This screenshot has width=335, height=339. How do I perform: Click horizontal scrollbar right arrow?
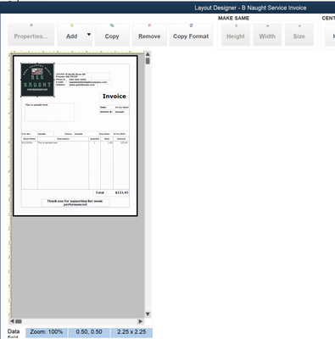tap(140, 321)
